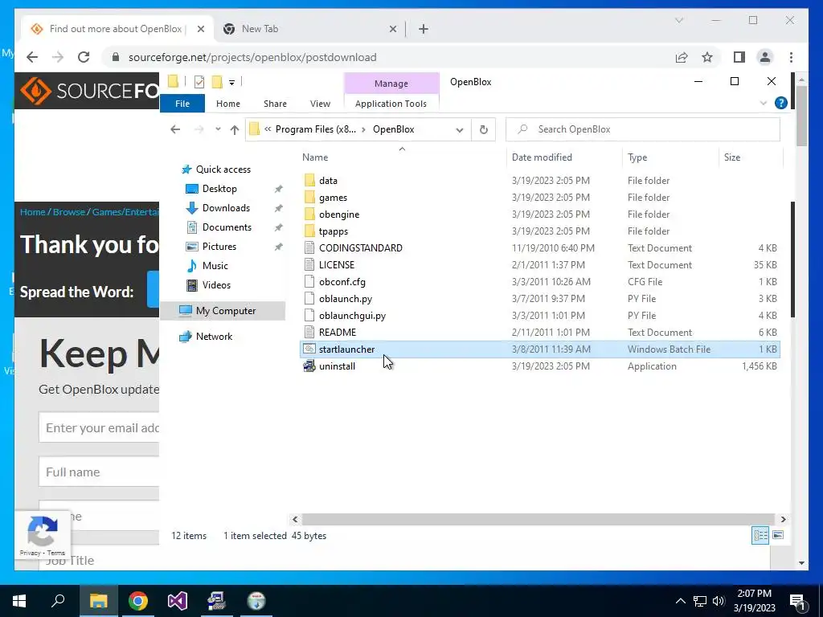Open Desktop in the navigation pane

pyautogui.click(x=219, y=189)
